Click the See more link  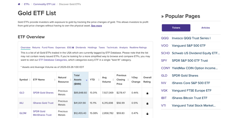coord(96,26)
